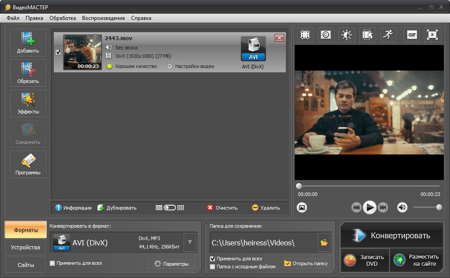
Task: Switch preview to fullscreen mode
Action: (x=432, y=35)
